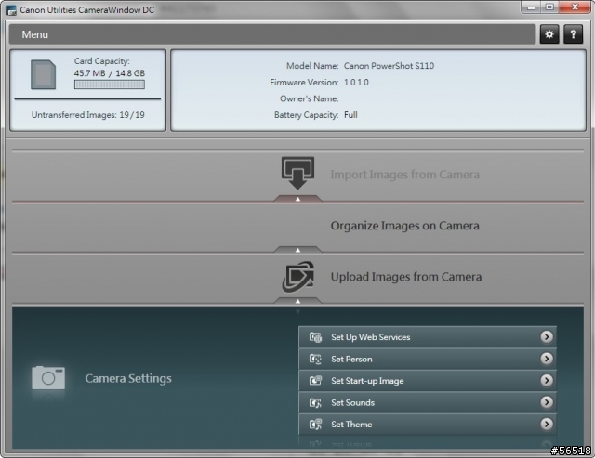Maximize the CameraWindow DC window
The height and width of the screenshot is (458, 595).
[549, 7]
